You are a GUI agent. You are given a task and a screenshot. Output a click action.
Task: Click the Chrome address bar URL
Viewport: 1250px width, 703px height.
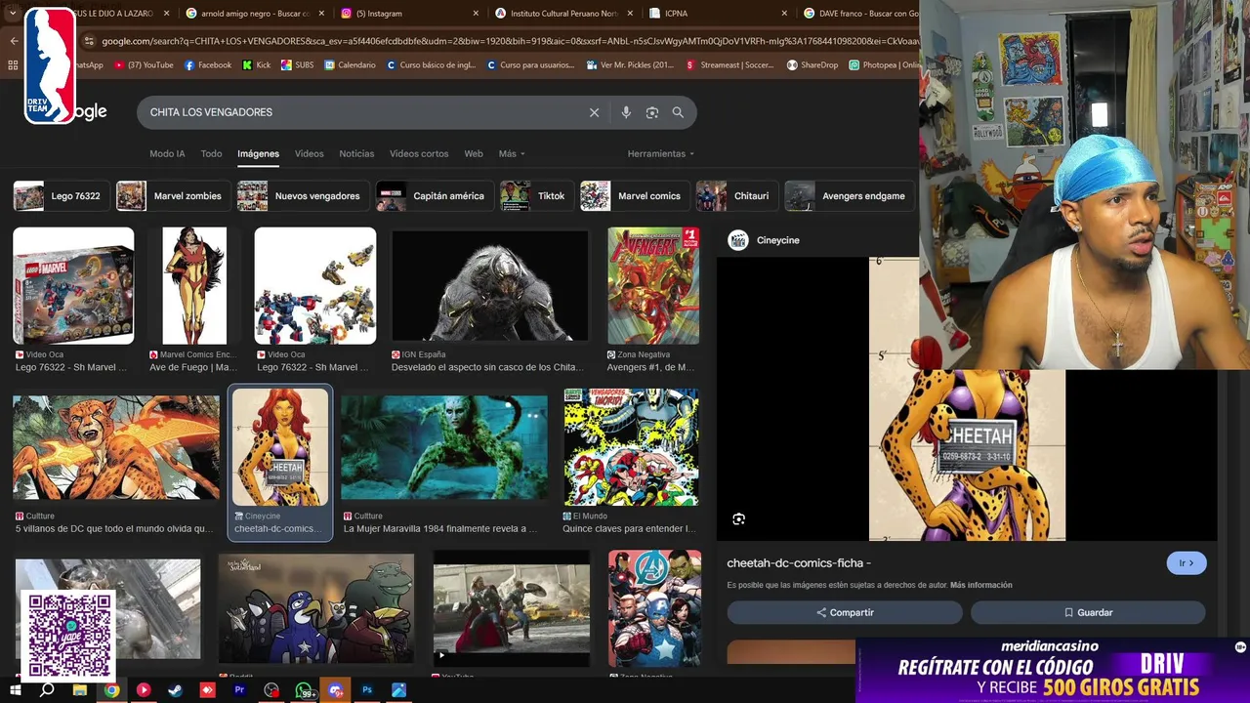point(508,41)
